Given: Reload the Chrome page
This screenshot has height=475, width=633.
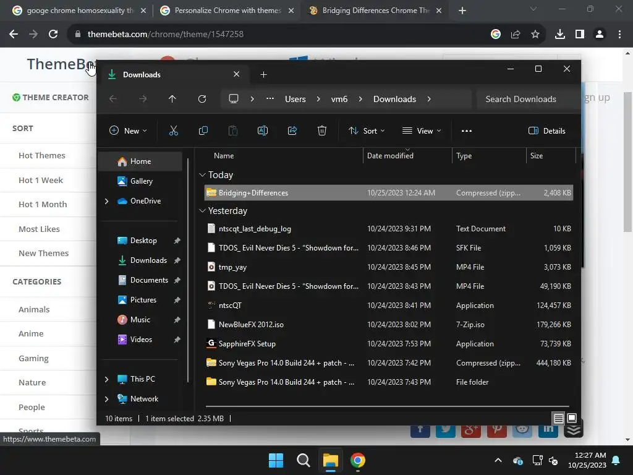Looking at the screenshot, I should point(53,35).
